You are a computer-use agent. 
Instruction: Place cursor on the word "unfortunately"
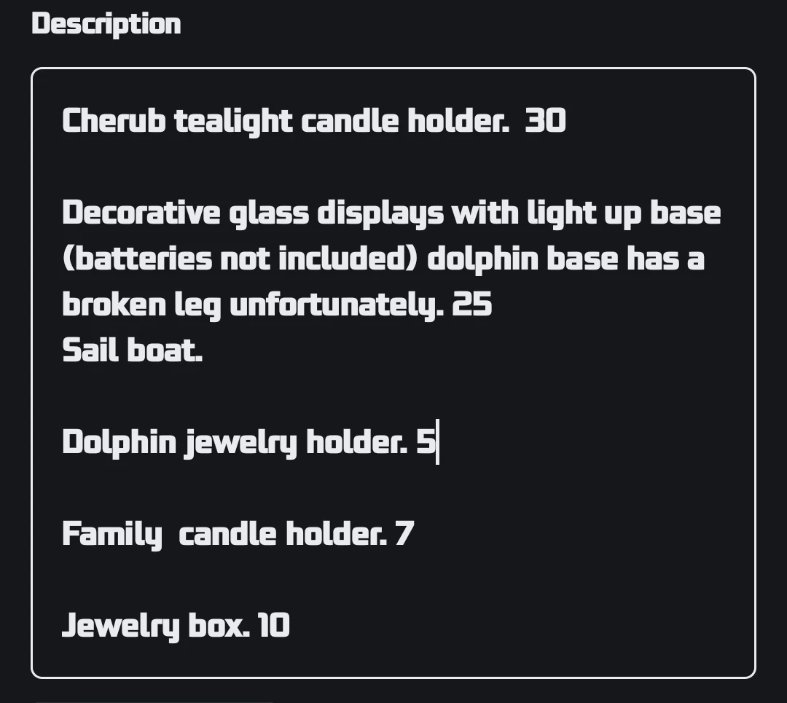336,305
